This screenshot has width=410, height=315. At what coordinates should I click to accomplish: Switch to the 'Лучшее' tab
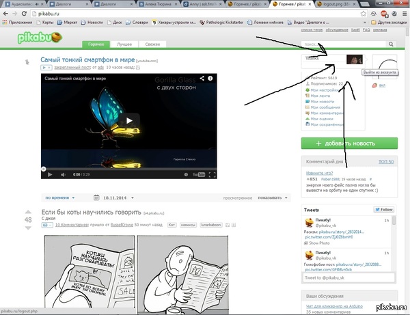tap(124, 44)
